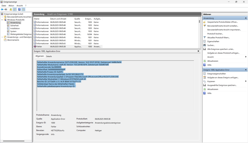Image resolution: width=248 pixels, height=143 pixels.
Task: Select Ereignisanzeige (Lokal) root node
Action: [14, 14]
